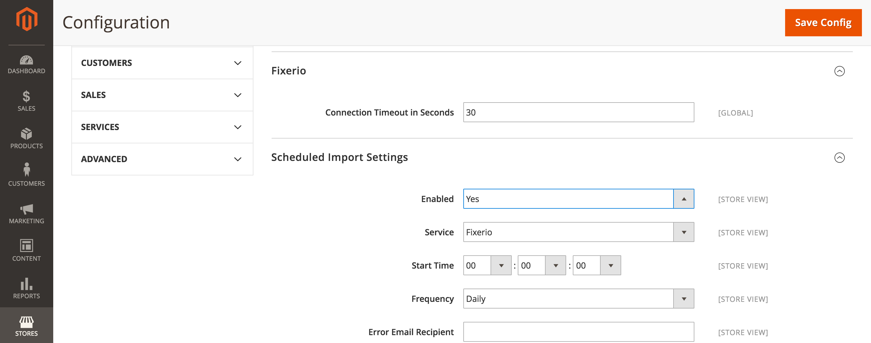Collapse the Fixerio section

(839, 71)
